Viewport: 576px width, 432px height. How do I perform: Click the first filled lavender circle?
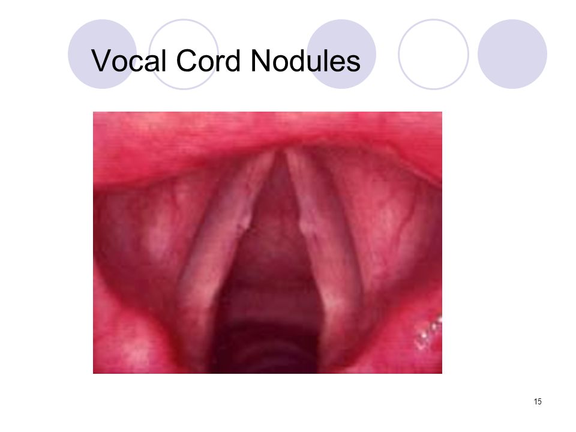(102, 54)
